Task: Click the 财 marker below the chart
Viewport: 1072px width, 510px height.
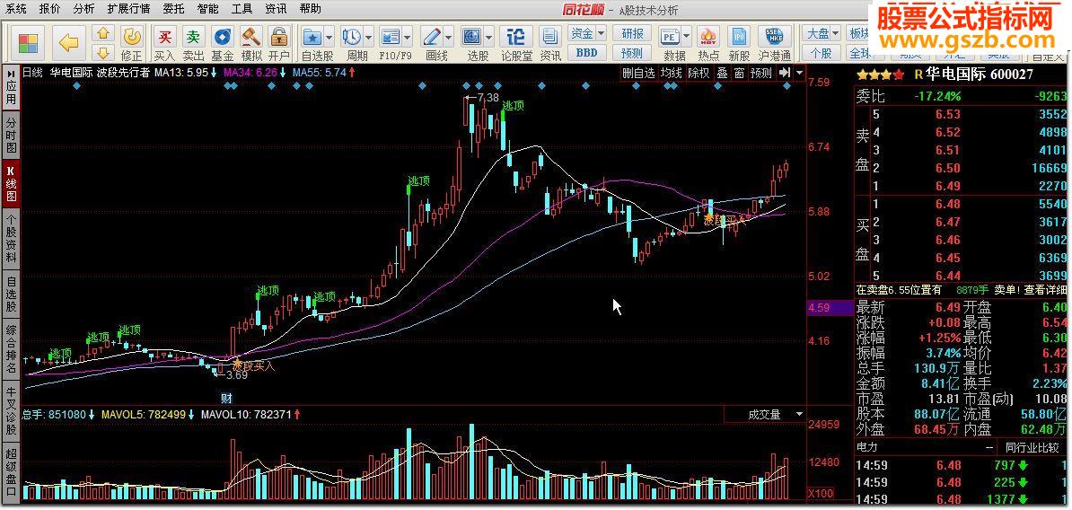Action: pos(225,398)
